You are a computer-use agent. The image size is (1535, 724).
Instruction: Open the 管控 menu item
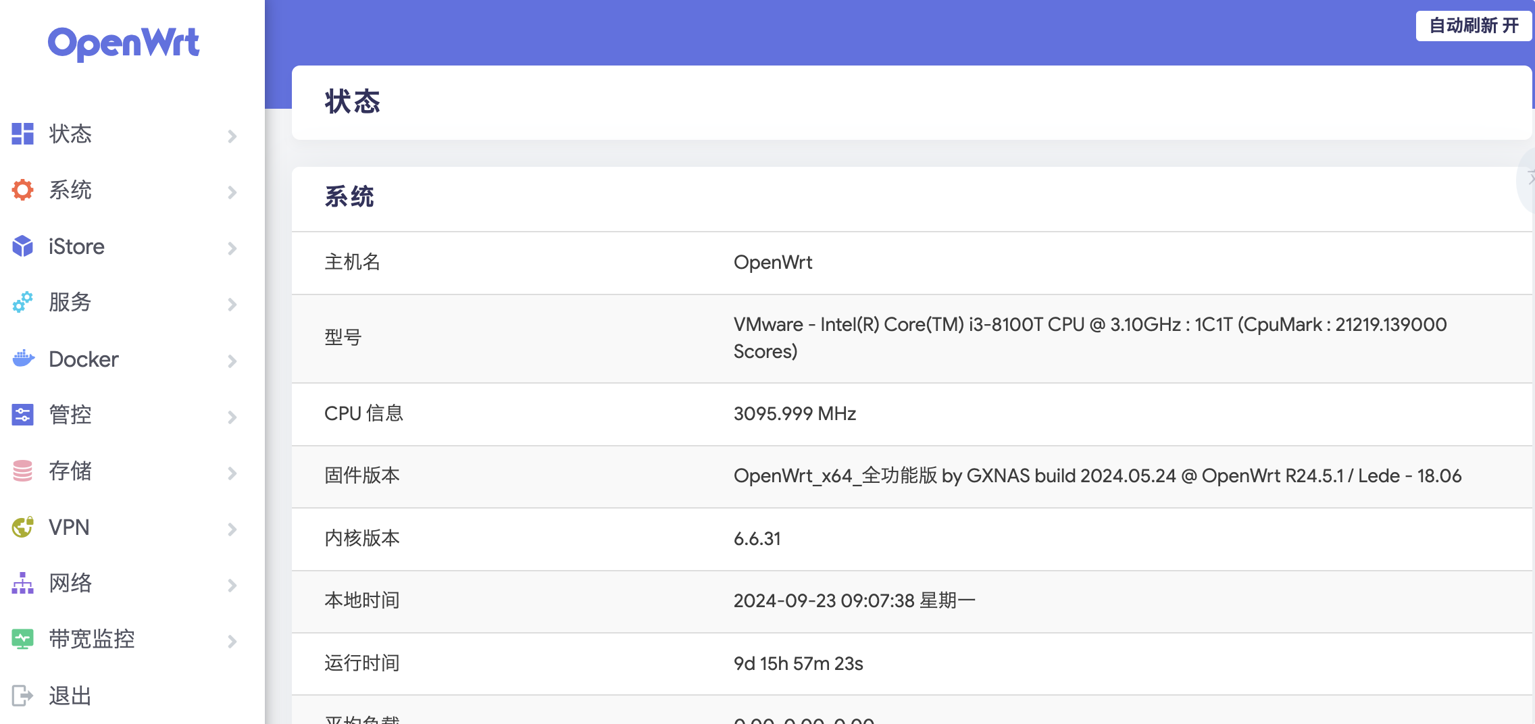coord(70,415)
